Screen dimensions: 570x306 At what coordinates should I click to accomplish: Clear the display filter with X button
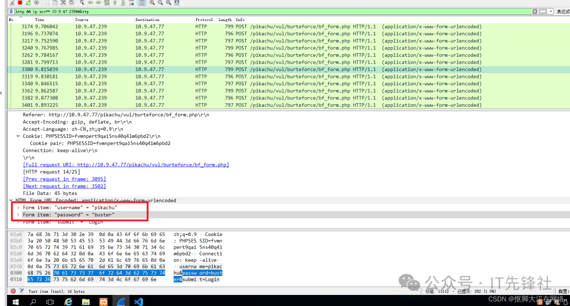click(x=535, y=11)
